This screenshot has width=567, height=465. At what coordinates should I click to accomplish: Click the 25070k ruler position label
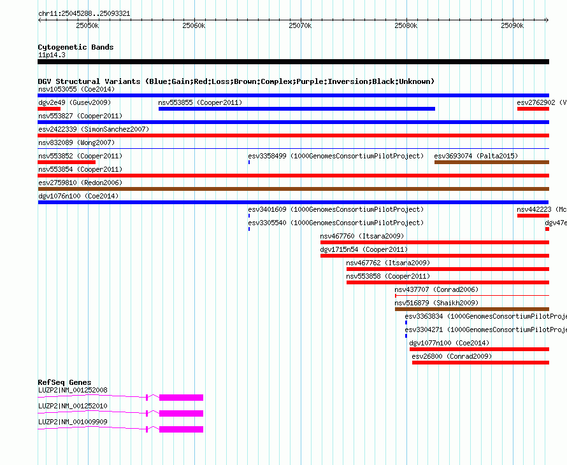tap(300, 25)
